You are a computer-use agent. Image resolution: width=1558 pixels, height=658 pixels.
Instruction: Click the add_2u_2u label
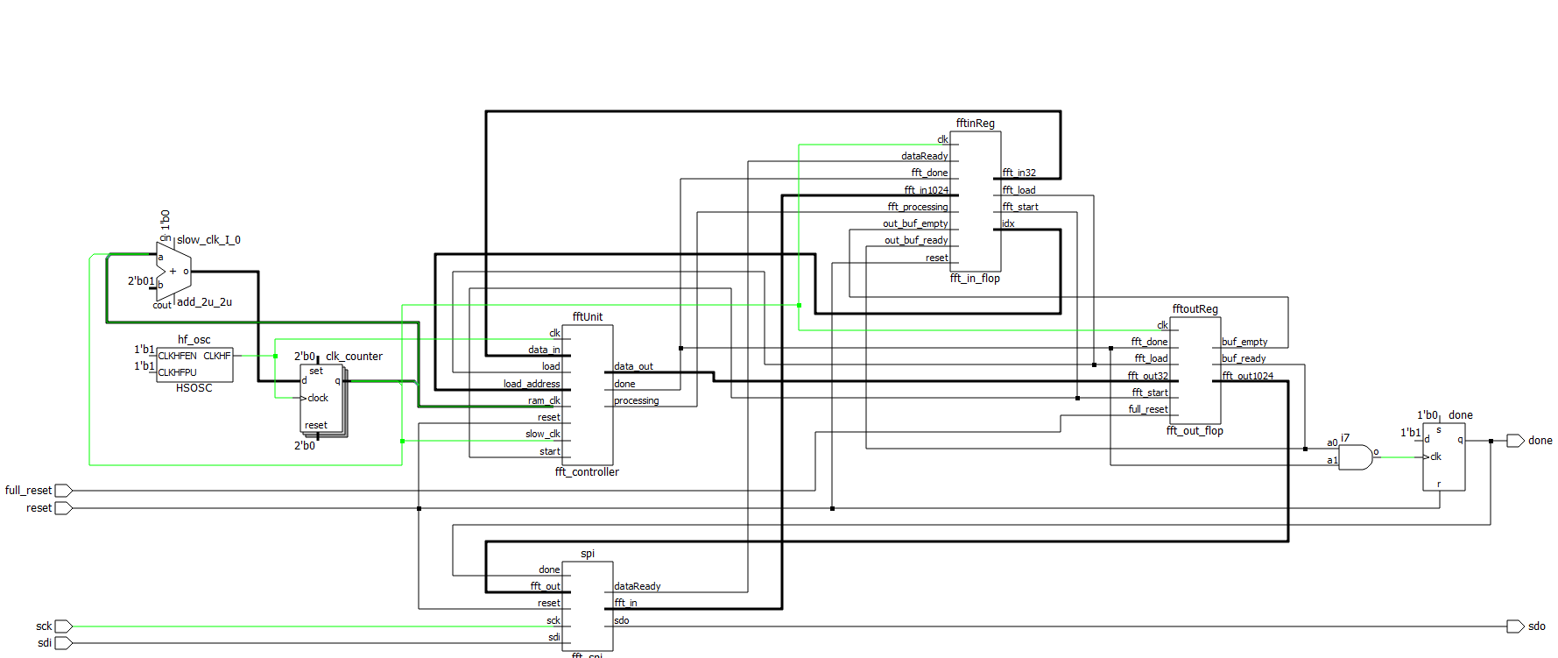point(204,302)
